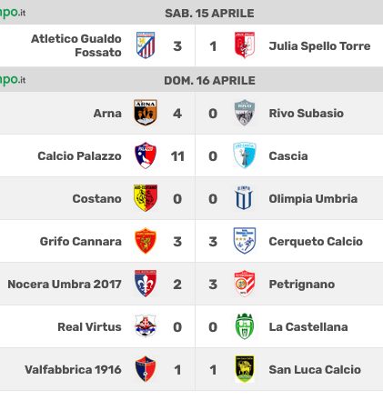Image resolution: width=383 pixels, height=400 pixels.
Task: Click the DOM. 16 APRILE date header
Action: pyautogui.click(x=209, y=81)
